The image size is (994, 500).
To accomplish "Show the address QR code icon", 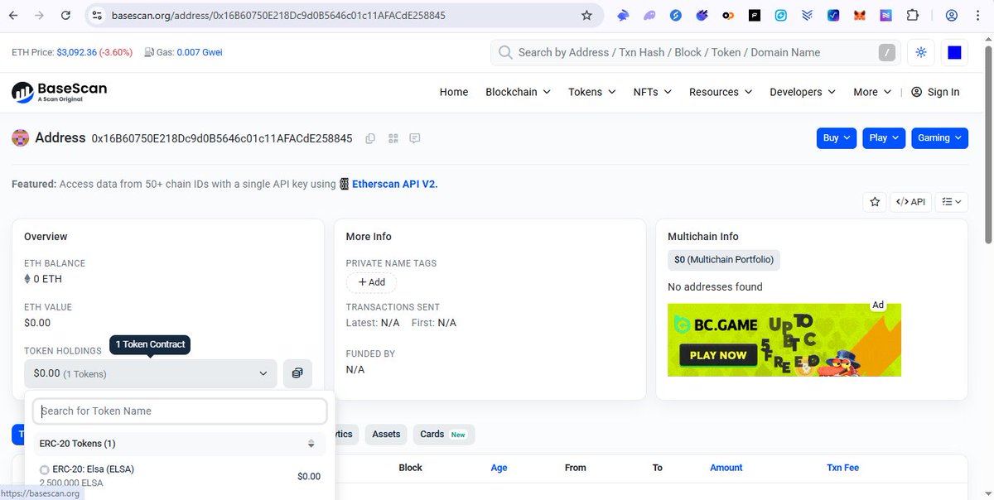I will 393,138.
